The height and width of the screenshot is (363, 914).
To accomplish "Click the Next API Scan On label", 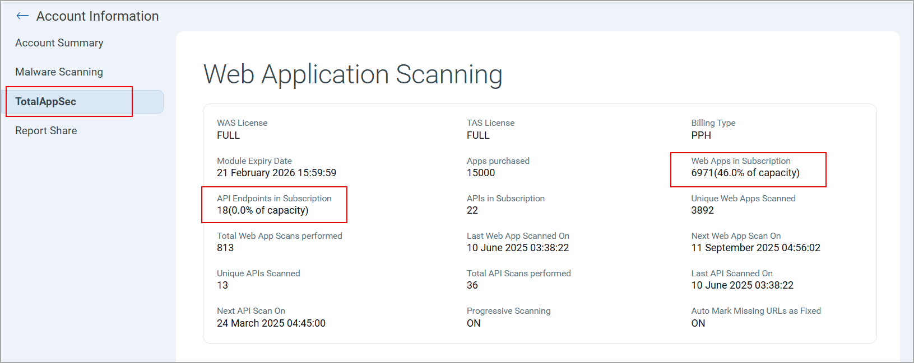I will tap(251, 311).
